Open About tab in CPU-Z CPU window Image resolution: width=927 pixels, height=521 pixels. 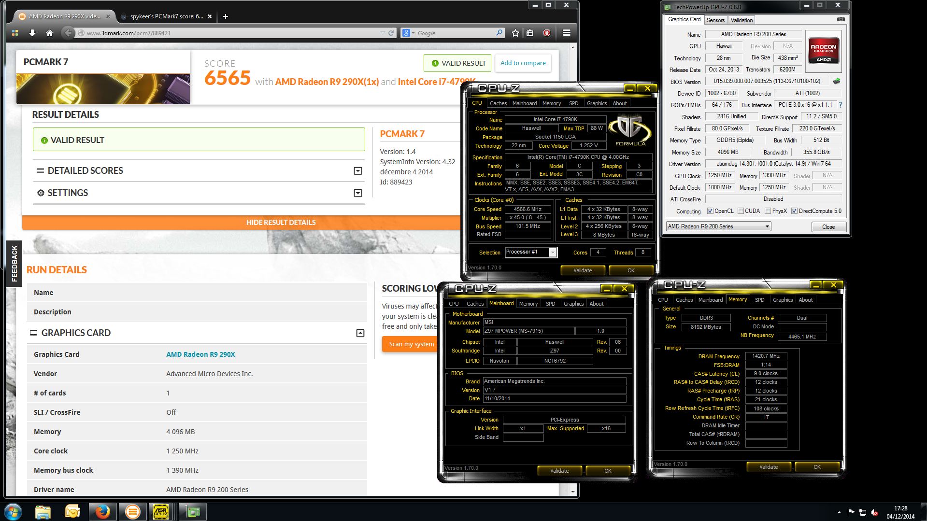(620, 103)
